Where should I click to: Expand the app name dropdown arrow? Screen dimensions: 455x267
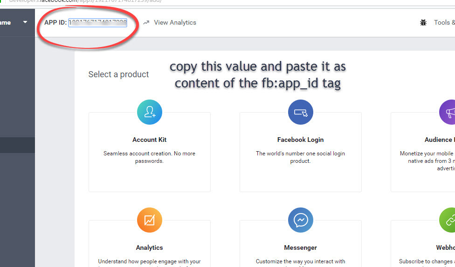pos(25,22)
